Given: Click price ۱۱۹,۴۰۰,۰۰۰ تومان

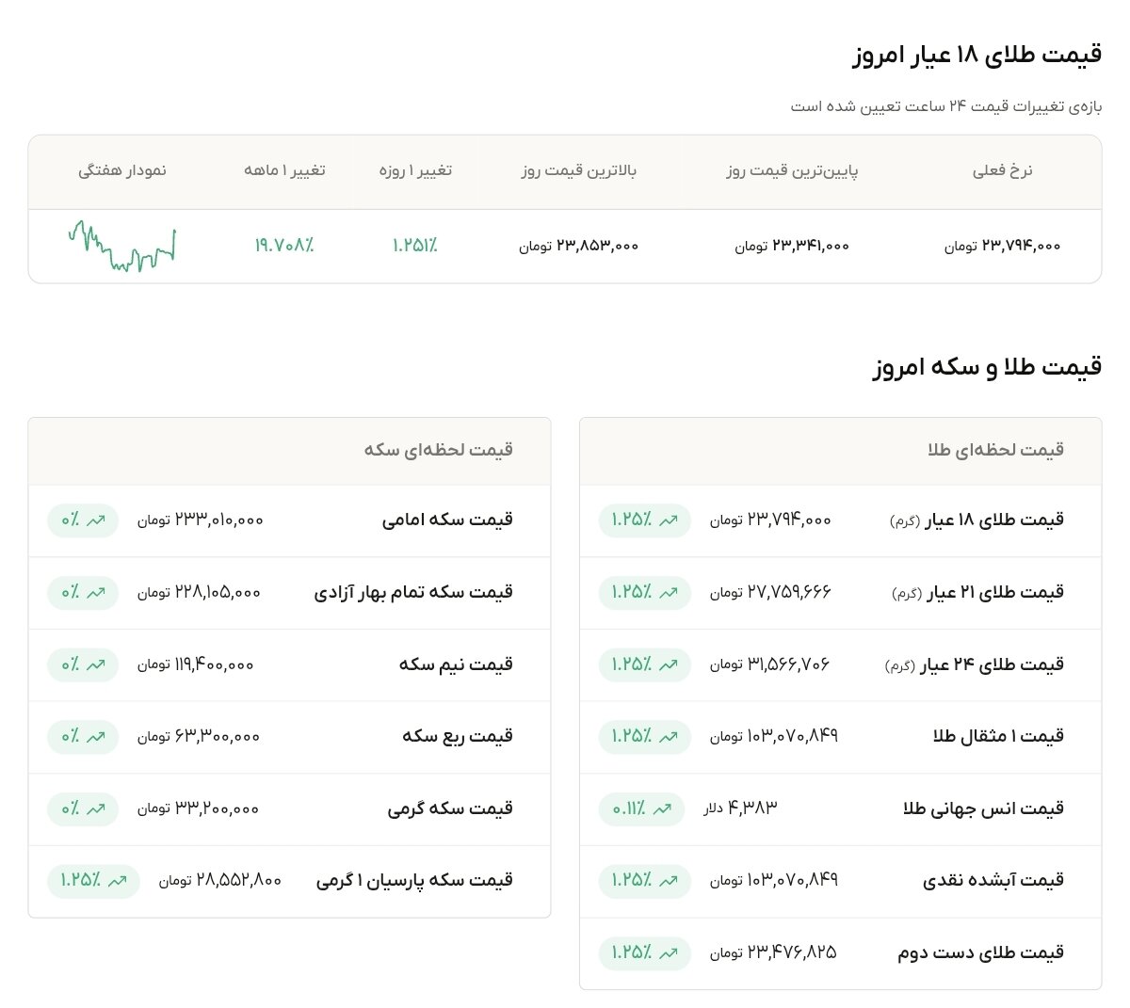Looking at the screenshot, I should coord(196,664).
